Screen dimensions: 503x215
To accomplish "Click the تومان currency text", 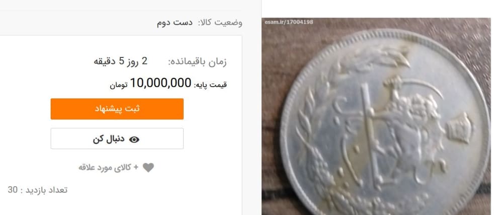I will (119, 85).
